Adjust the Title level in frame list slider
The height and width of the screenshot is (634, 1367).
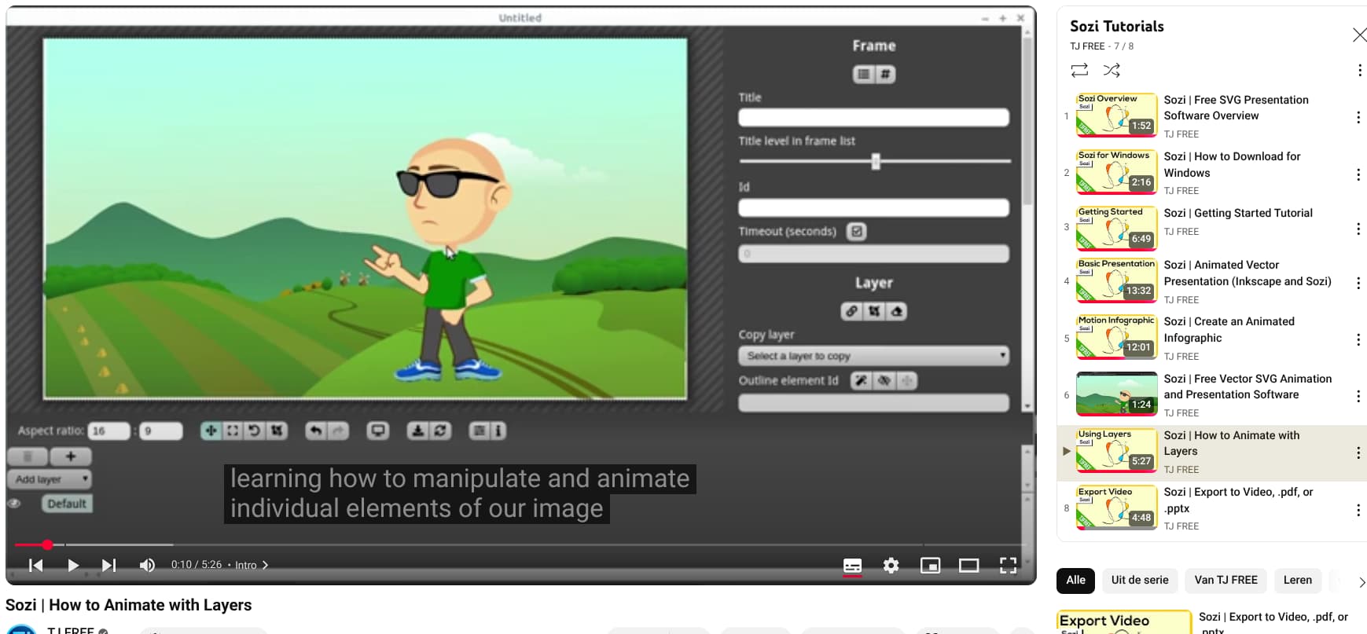[x=875, y=162]
